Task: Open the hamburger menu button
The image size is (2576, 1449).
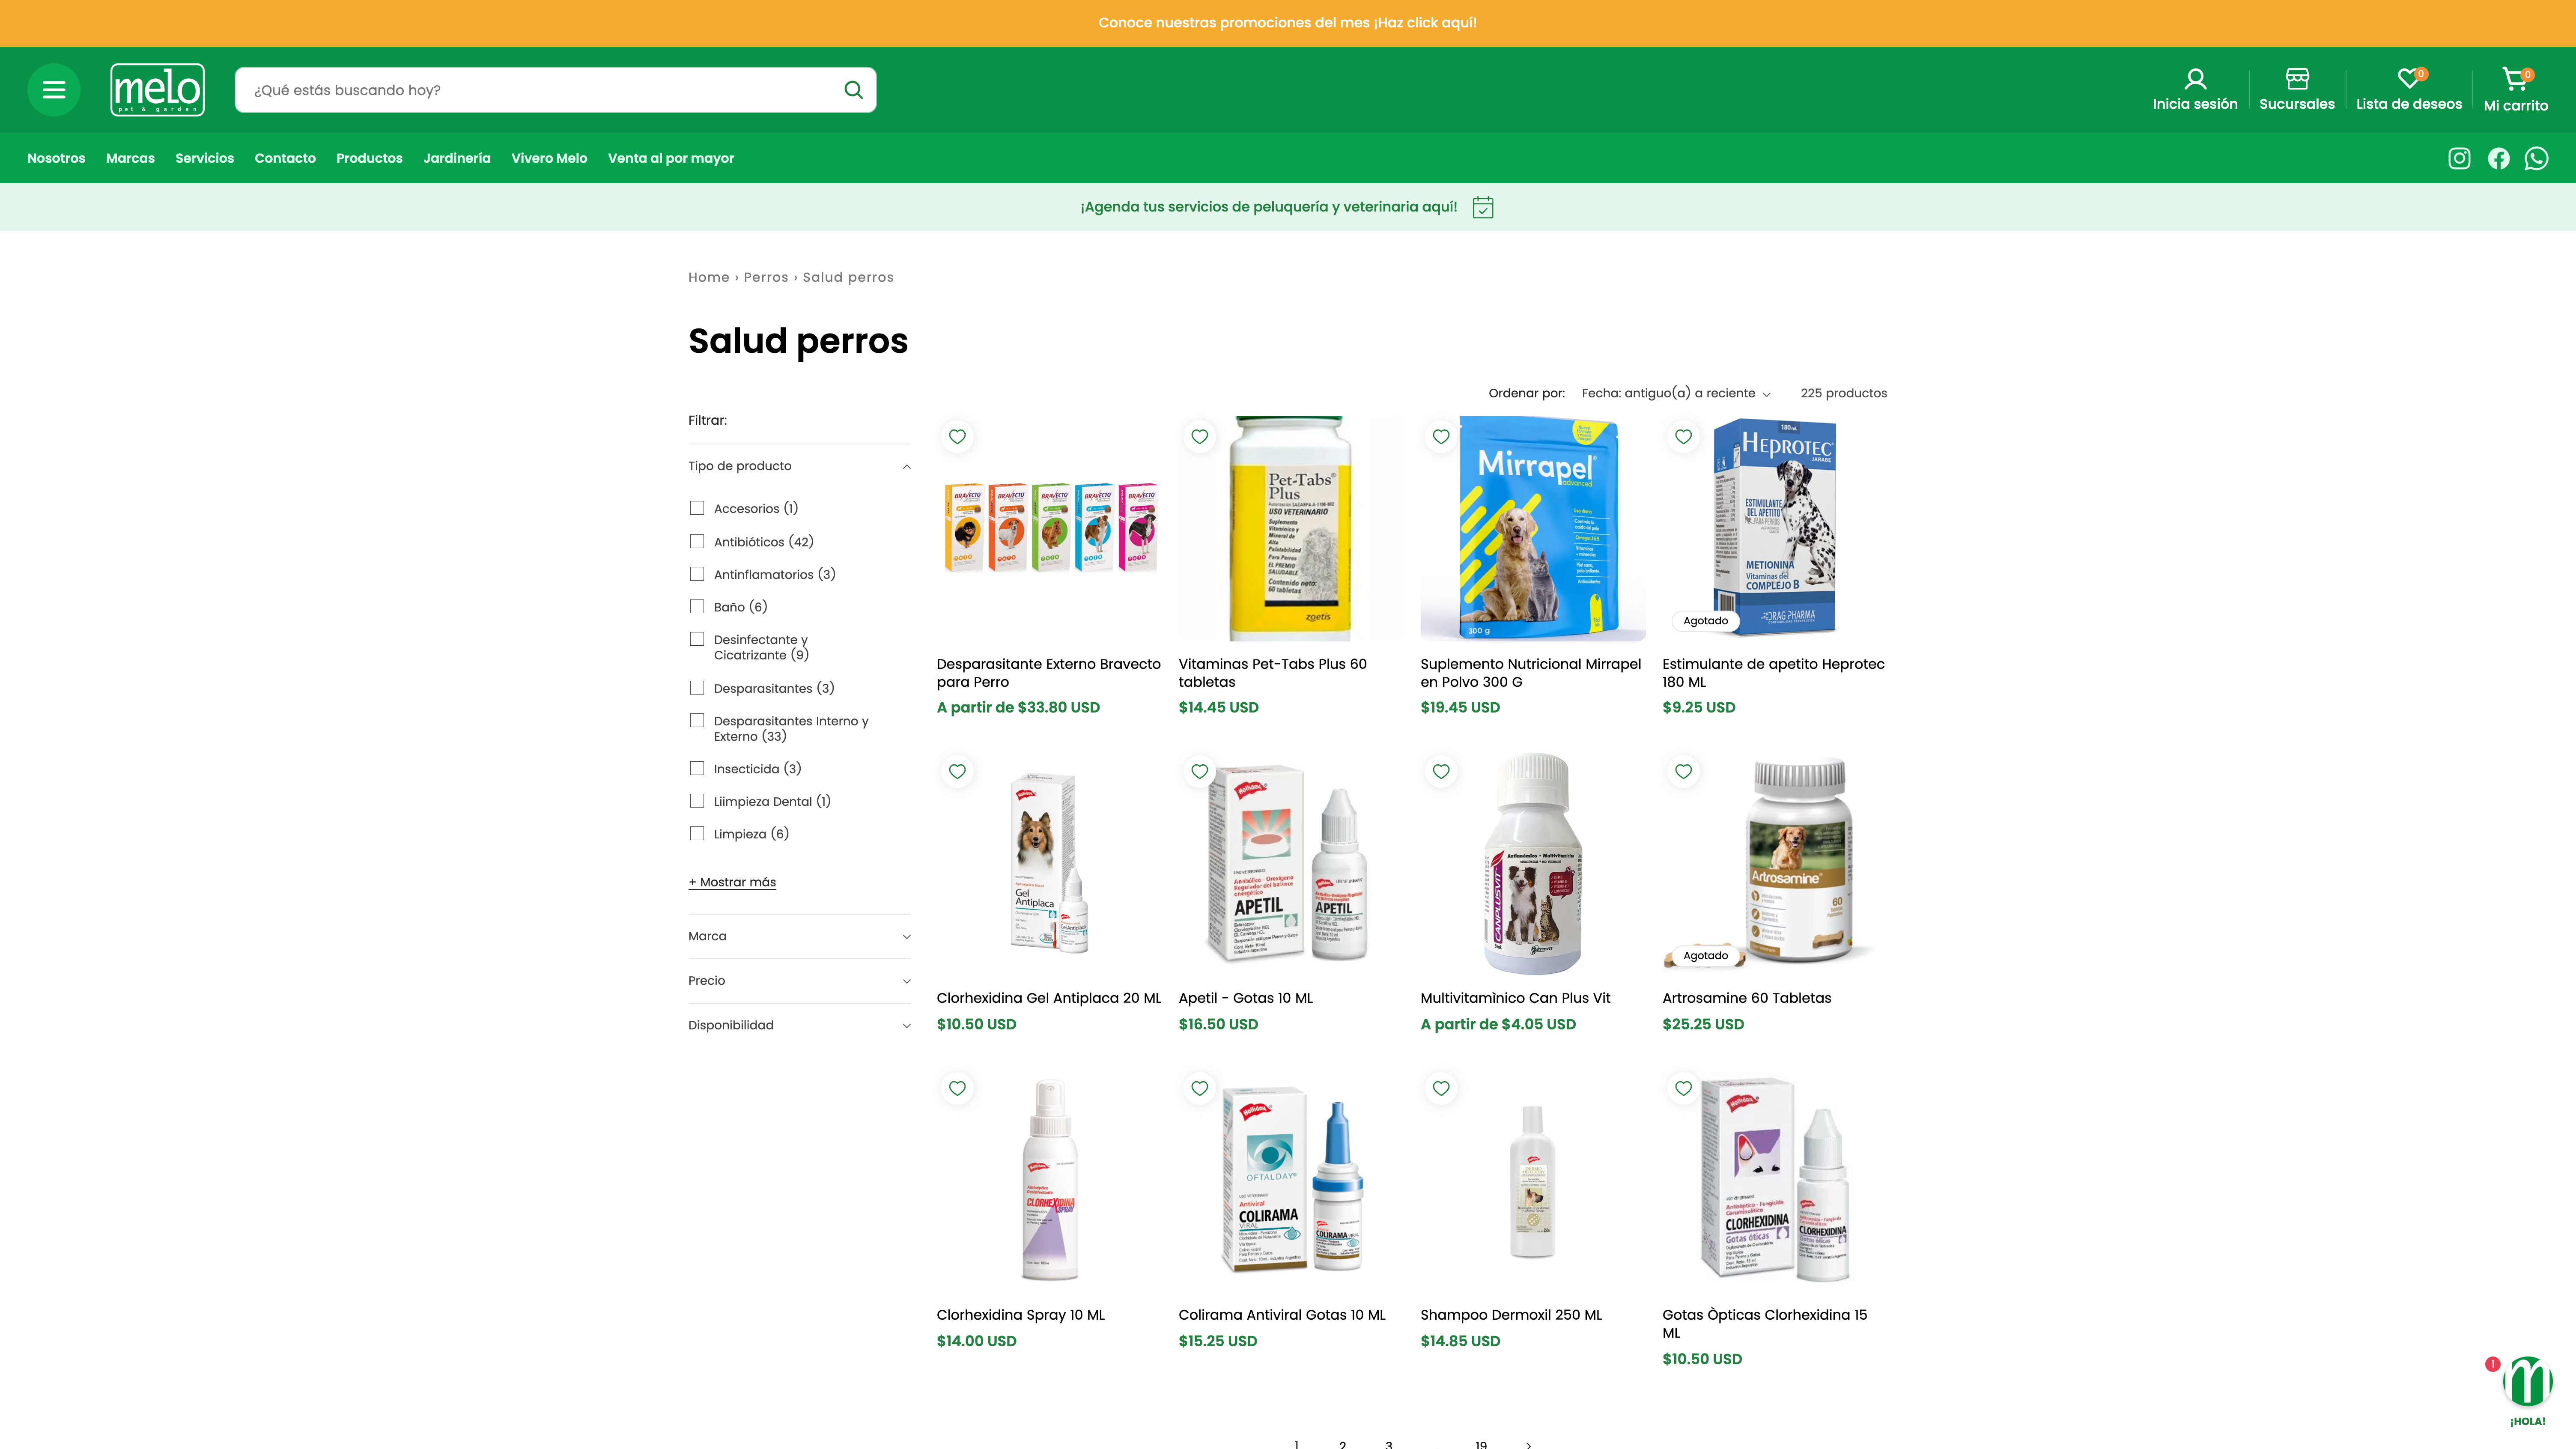Action: click(x=54, y=90)
